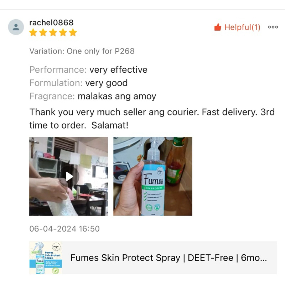
Task: Click the fifth rating star
Action: 73,32
